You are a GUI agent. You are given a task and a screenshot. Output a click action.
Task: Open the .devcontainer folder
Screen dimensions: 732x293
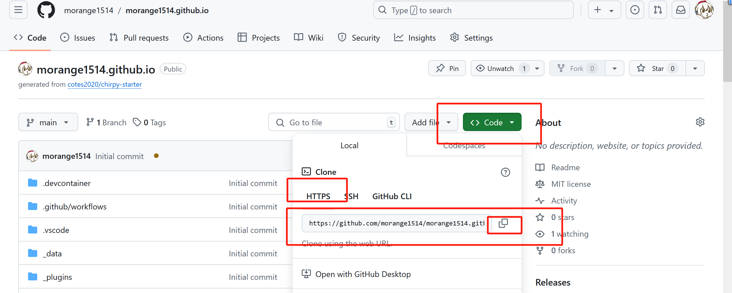[67, 183]
